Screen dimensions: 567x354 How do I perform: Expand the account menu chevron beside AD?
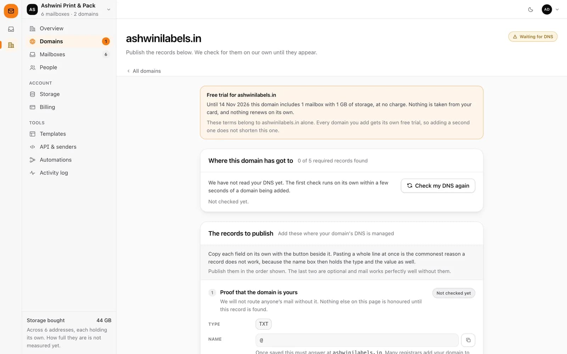tap(557, 10)
